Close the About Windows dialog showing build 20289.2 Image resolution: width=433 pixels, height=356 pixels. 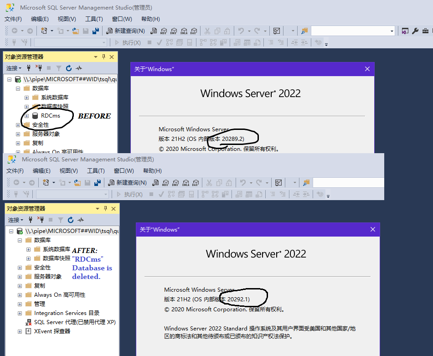pyautogui.click(x=367, y=69)
